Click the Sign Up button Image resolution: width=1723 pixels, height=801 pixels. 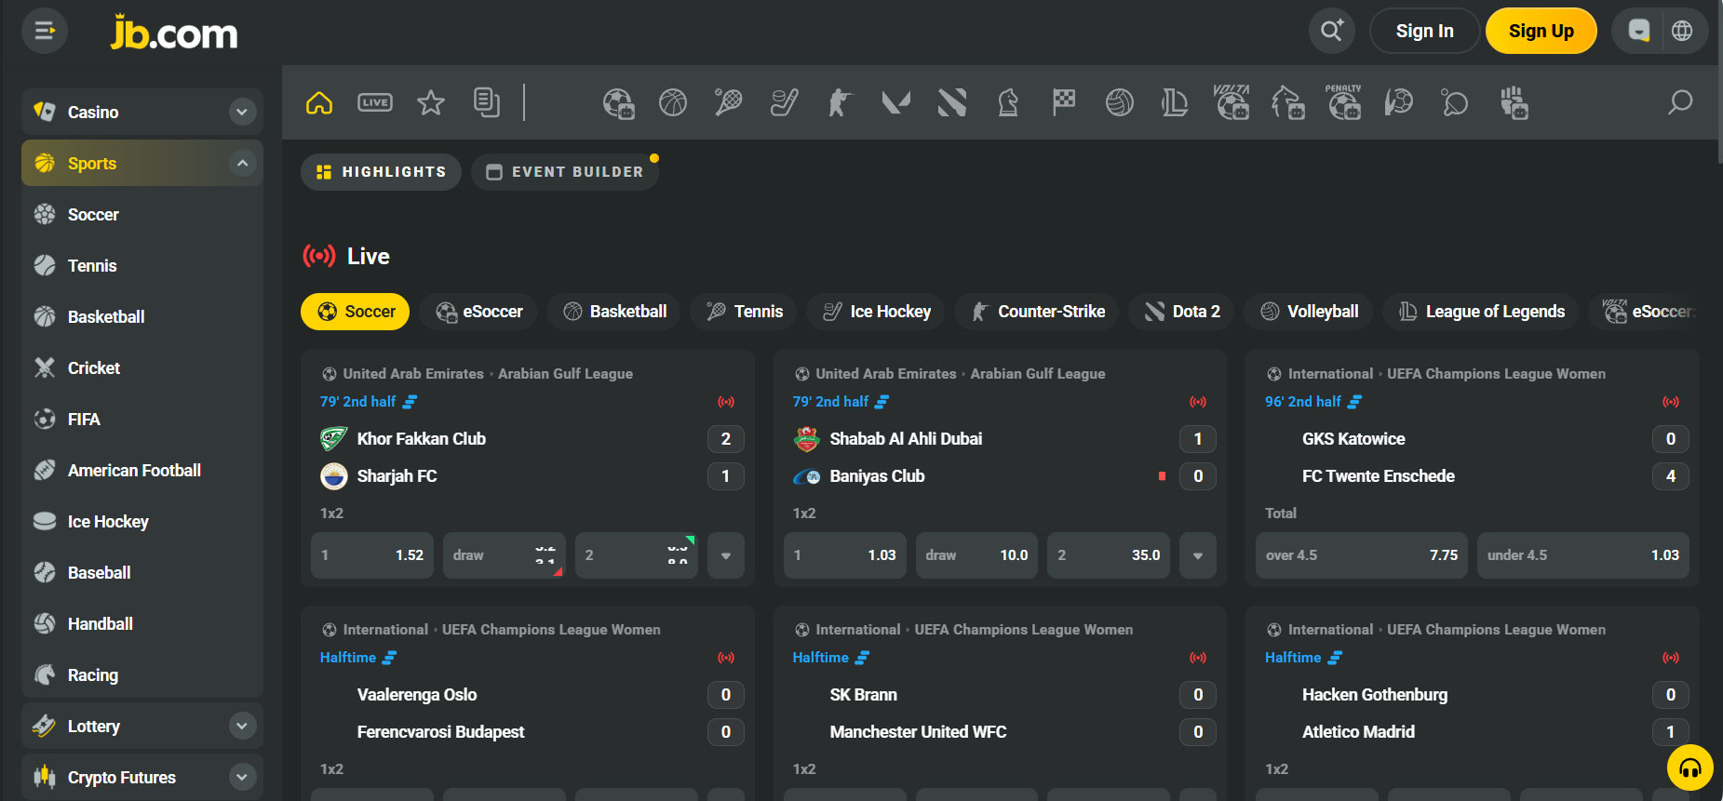(1541, 31)
